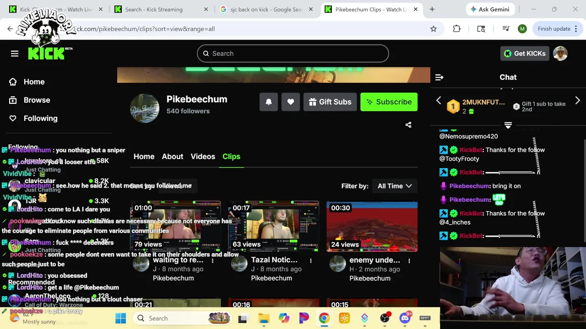The width and height of the screenshot is (586, 329).
Task: Open Chrome three-dot menu
Action: (x=576, y=29)
